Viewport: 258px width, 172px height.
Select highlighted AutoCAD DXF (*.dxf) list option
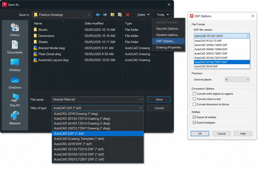(98, 133)
